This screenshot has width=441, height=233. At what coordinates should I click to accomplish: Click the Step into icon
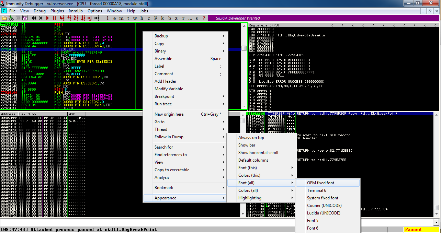(62, 18)
